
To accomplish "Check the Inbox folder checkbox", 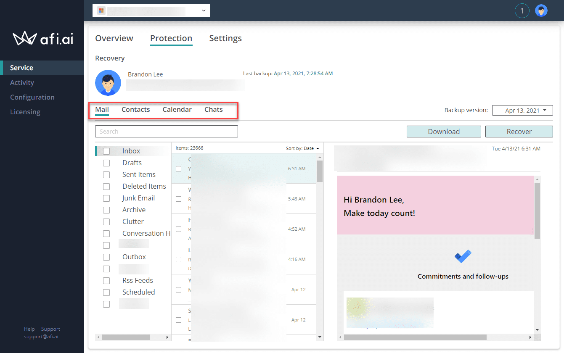I will tap(106, 151).
